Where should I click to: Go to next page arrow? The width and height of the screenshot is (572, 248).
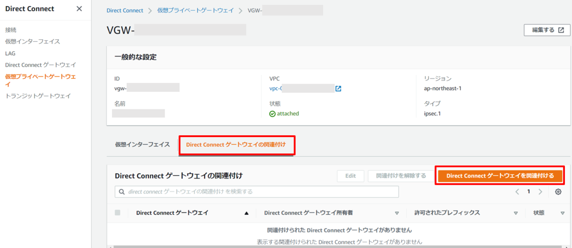[540, 191]
